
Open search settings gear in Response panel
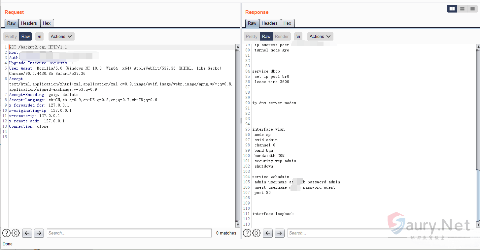[x=257, y=233]
